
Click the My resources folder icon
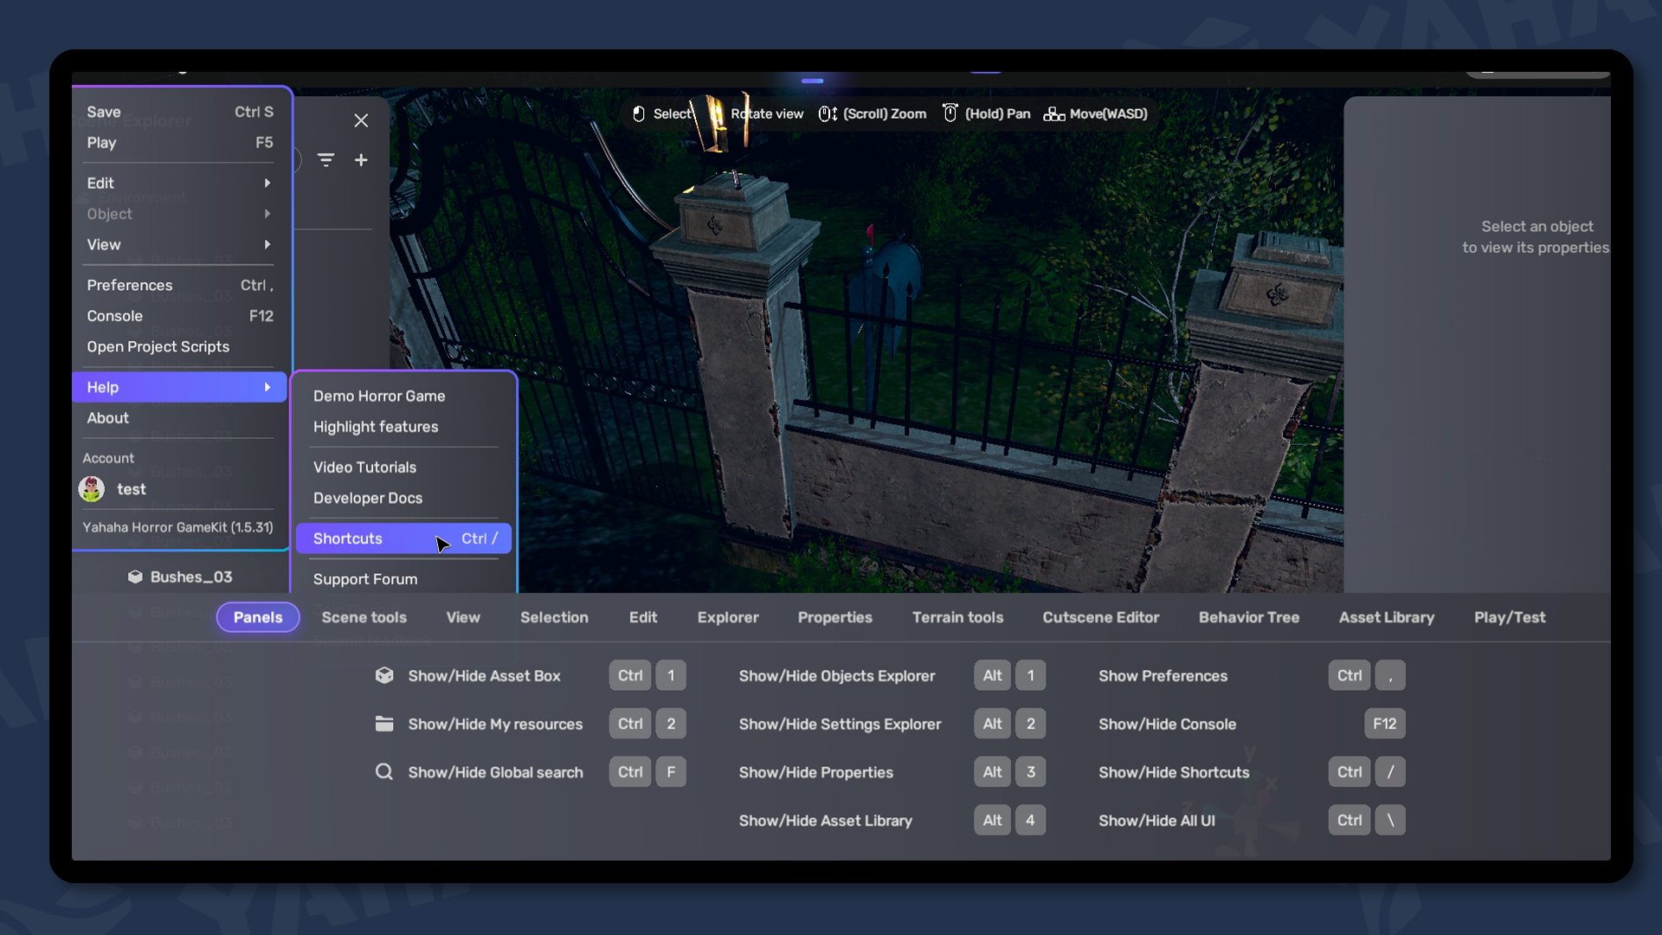click(x=384, y=724)
